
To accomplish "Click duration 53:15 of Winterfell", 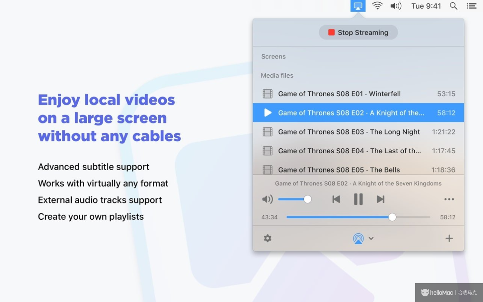I will coord(446,94).
